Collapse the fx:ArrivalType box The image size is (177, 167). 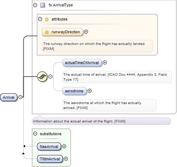[35, 5]
